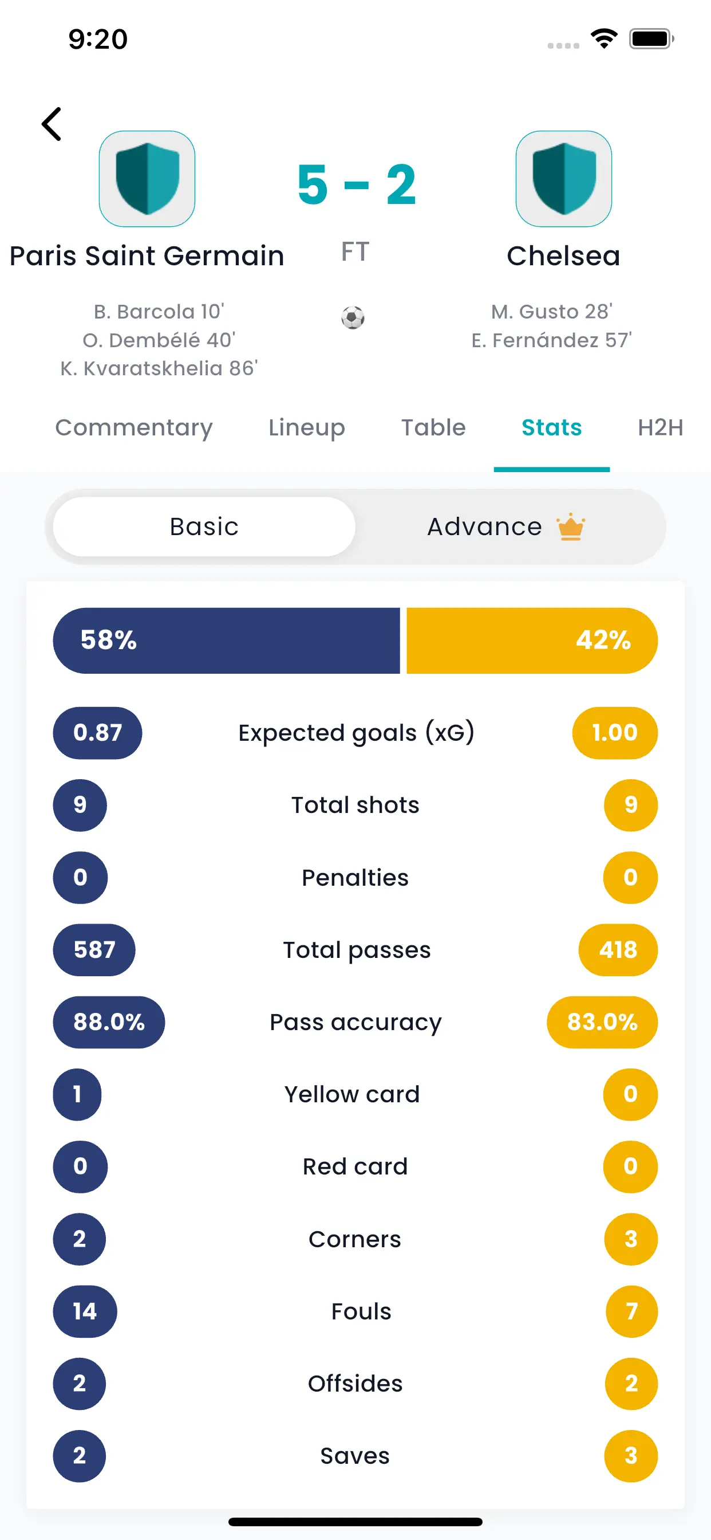Click Chelsea's 1.00 expected goals pill
Image resolution: width=711 pixels, height=1540 pixels.
coord(615,732)
